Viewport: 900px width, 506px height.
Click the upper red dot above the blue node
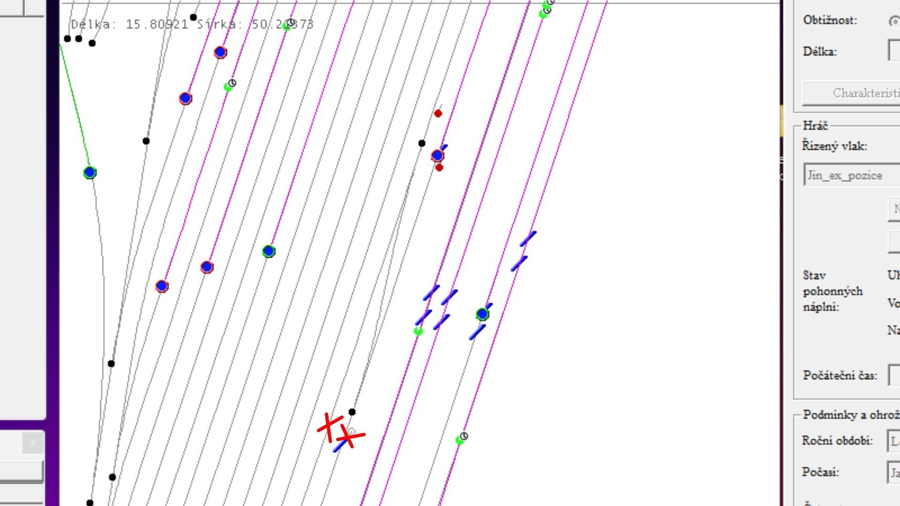(x=438, y=114)
